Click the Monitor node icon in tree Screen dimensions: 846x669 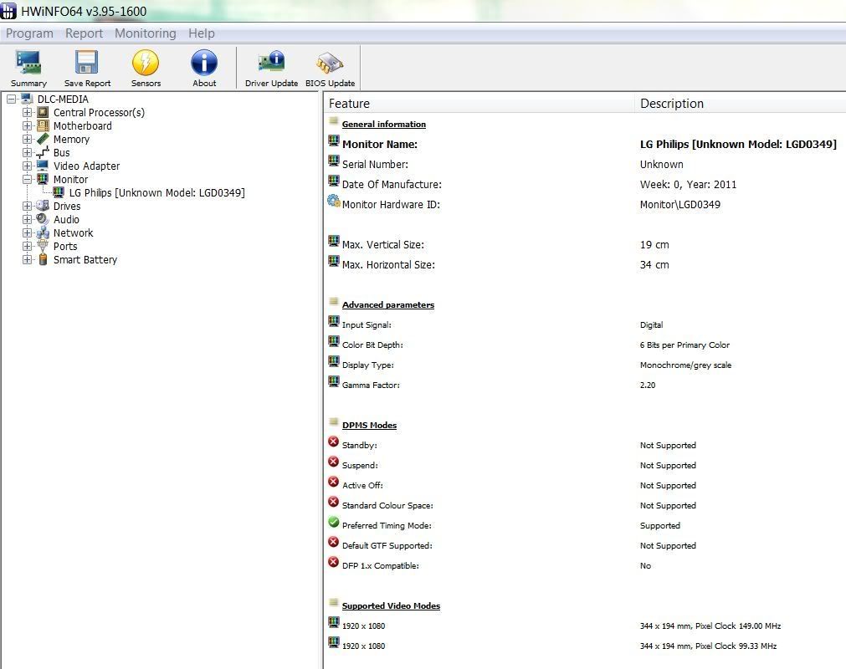pyautogui.click(x=44, y=179)
